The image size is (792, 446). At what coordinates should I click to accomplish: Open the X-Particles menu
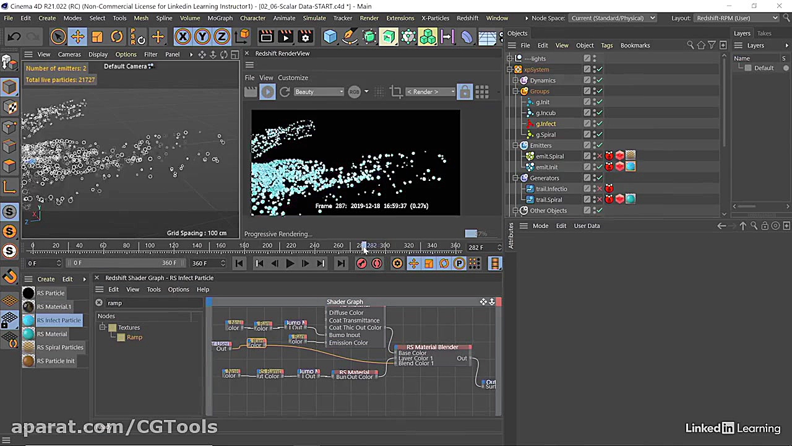(435, 18)
